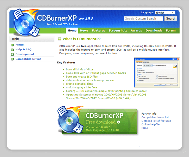
Task: Open the Home tab
Action: (x=72, y=31)
